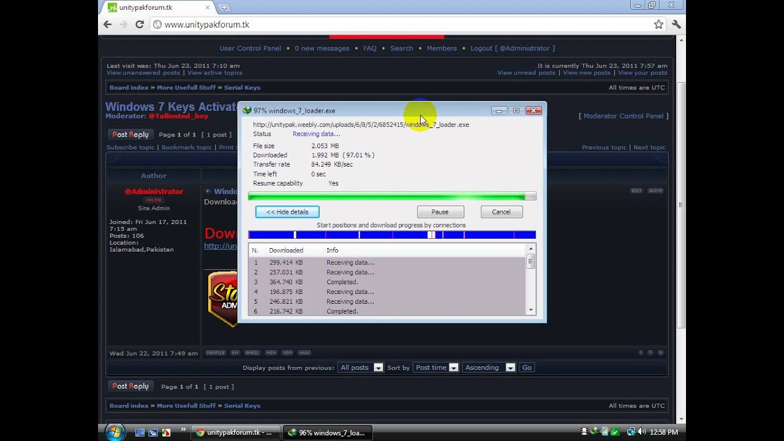Click the QUOTE post icon
The height and width of the screenshot is (441, 784).
(x=655, y=190)
